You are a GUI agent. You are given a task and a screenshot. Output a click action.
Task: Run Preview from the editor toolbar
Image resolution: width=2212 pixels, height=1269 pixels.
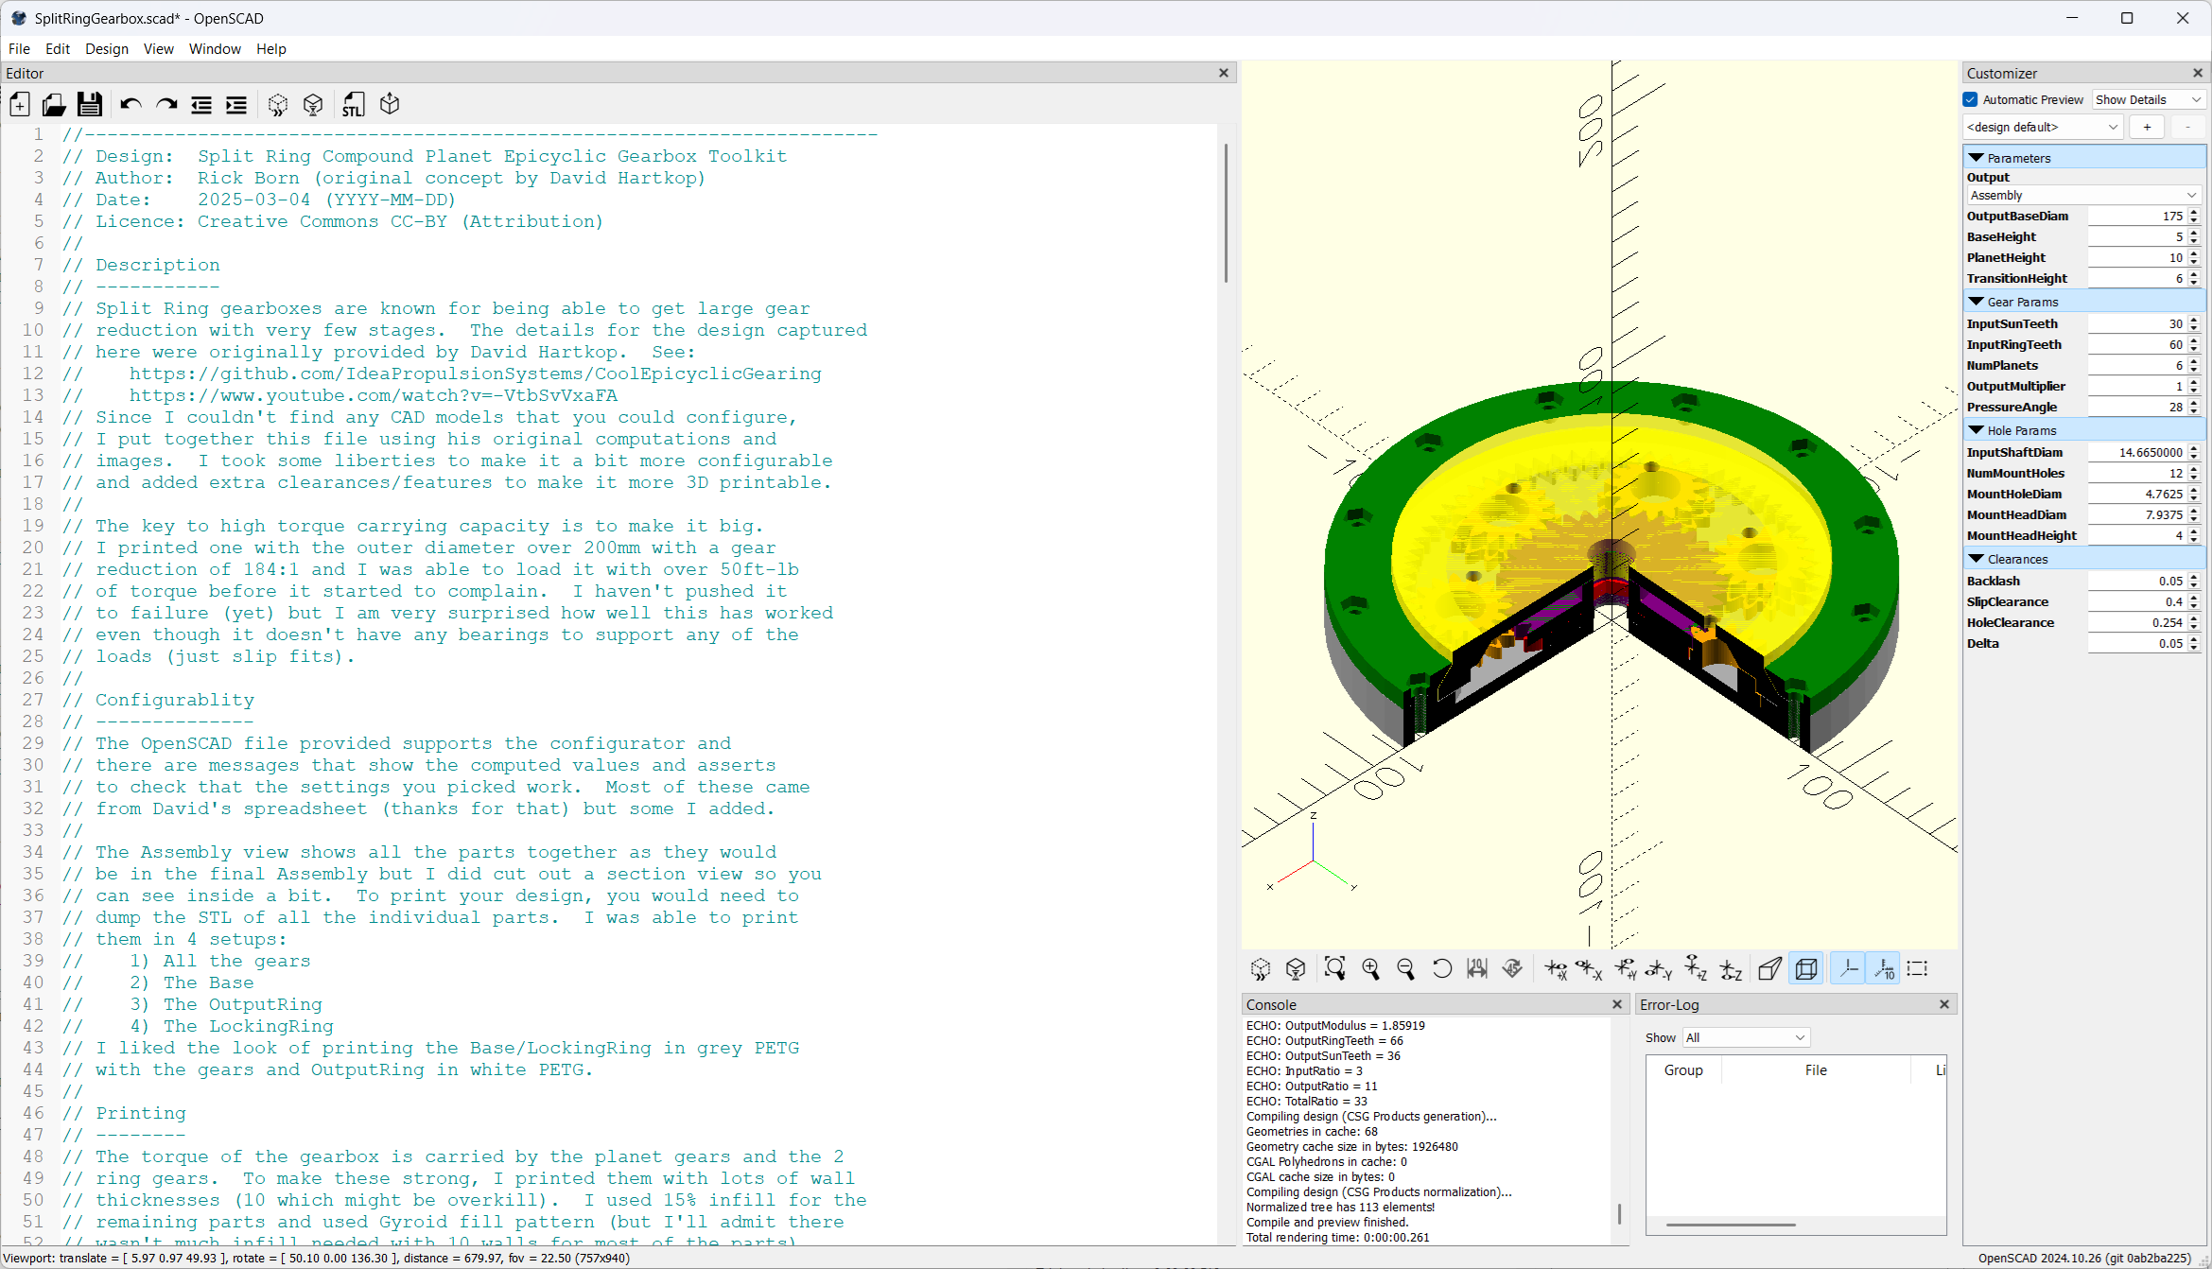tap(278, 105)
